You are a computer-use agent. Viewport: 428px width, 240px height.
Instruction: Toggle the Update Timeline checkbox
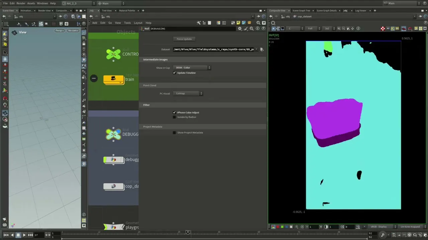click(x=174, y=73)
